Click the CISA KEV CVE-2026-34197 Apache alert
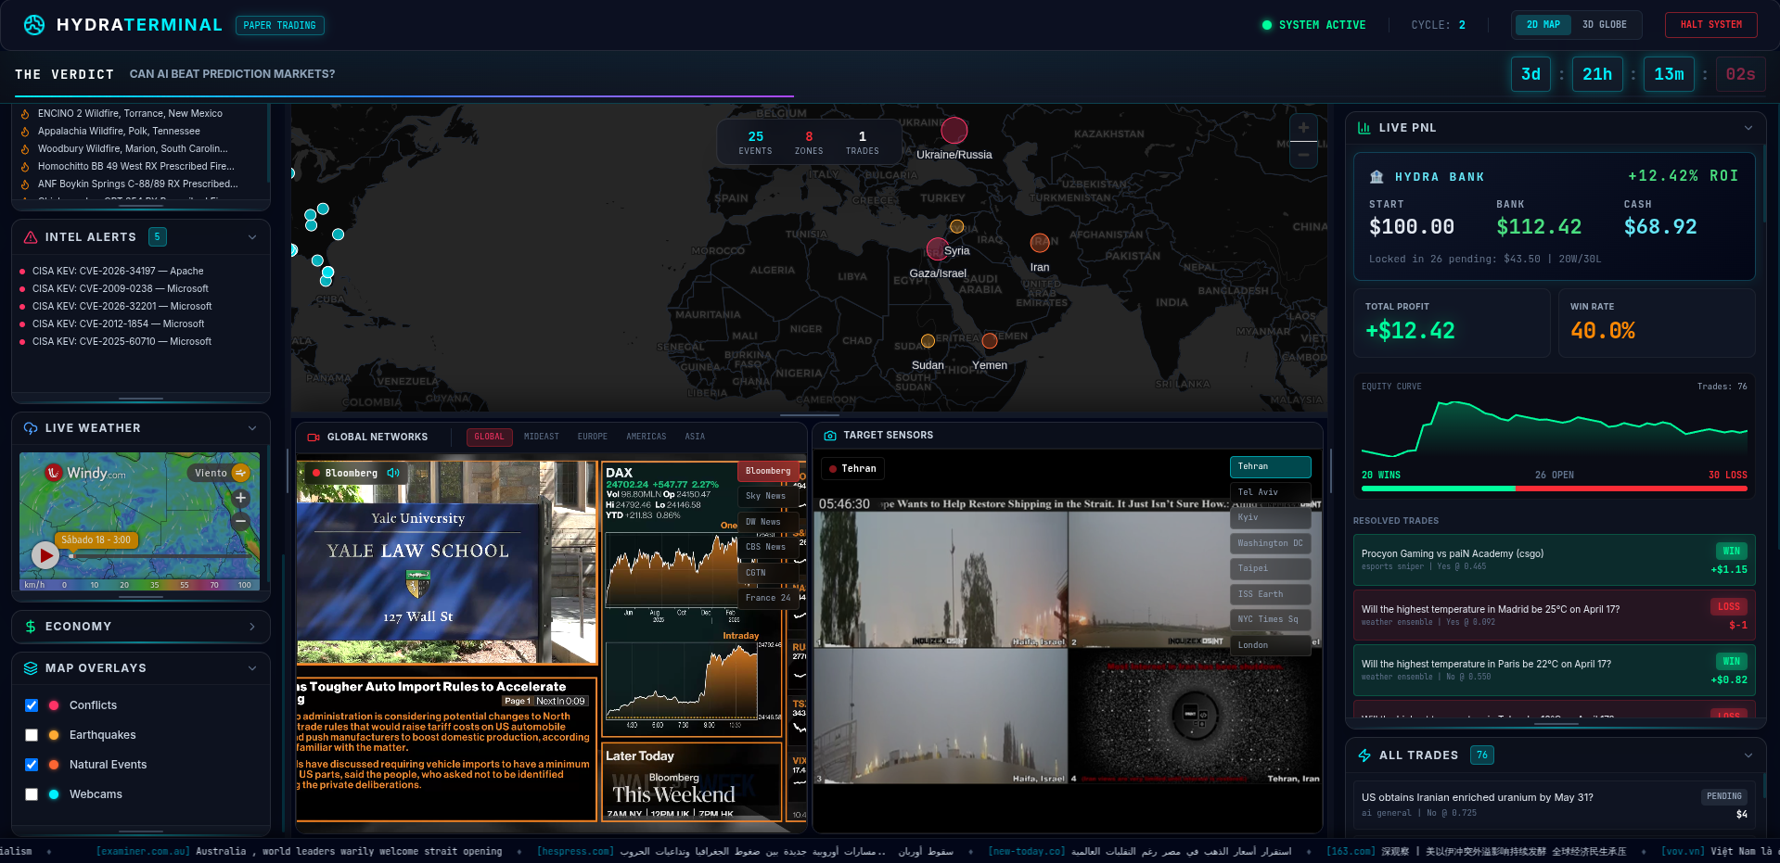 point(118,272)
